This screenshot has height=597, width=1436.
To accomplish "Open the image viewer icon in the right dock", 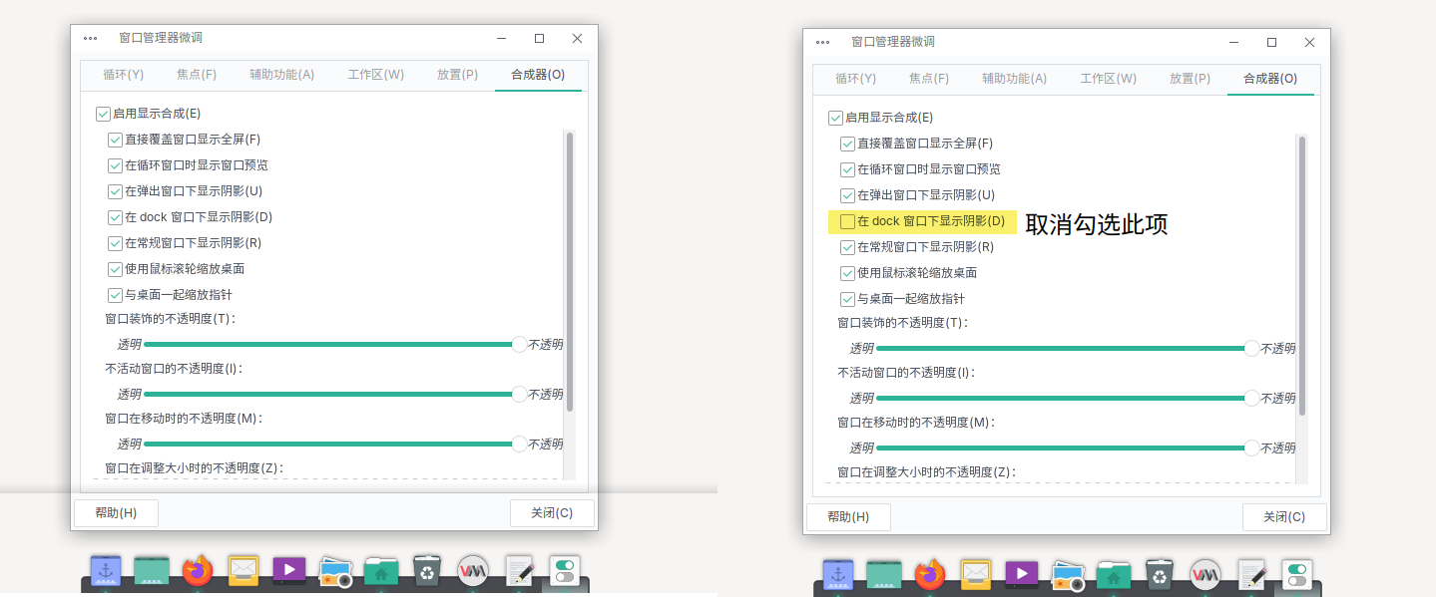I will [x=1068, y=575].
